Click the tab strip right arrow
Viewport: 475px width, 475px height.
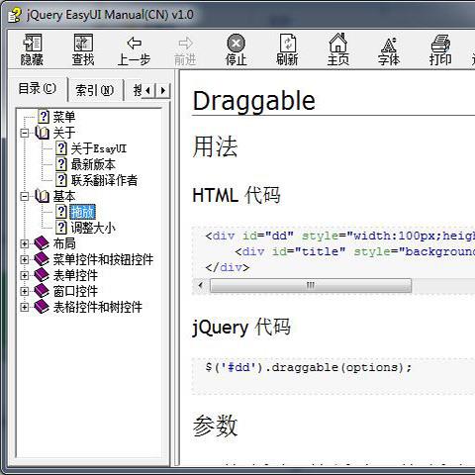click(x=163, y=90)
